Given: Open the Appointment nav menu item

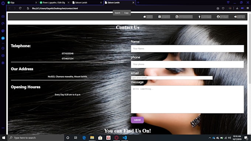Looking at the screenshot, I should click(184, 17).
